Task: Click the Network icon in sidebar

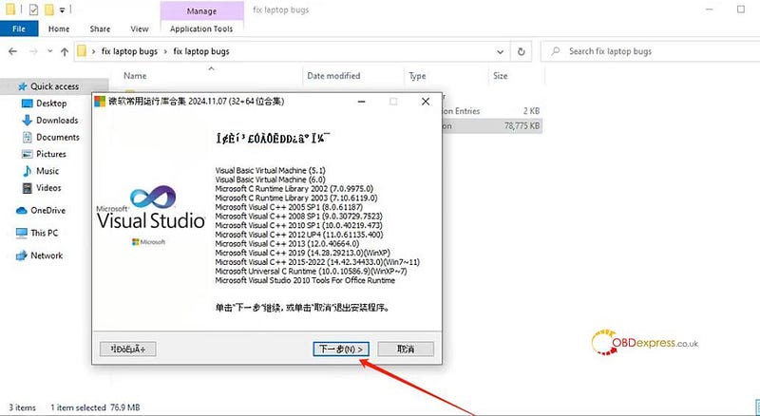Action: pyautogui.click(x=21, y=255)
